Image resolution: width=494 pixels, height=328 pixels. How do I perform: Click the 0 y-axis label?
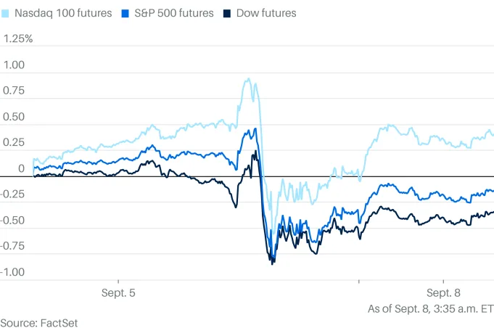click(x=21, y=168)
